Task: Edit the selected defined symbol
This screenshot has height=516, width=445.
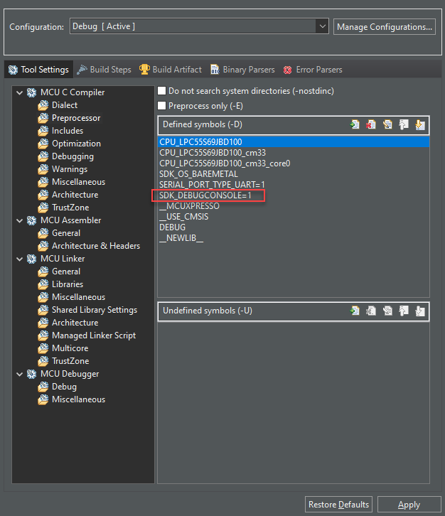Action: (x=387, y=124)
